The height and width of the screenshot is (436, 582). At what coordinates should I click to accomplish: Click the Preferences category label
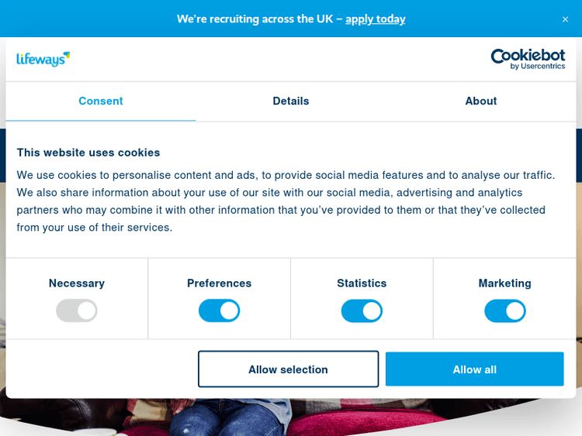(220, 283)
